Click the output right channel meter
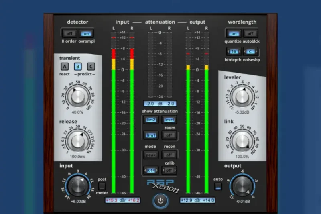The width and height of the screenshot is (321, 214). [207, 112]
